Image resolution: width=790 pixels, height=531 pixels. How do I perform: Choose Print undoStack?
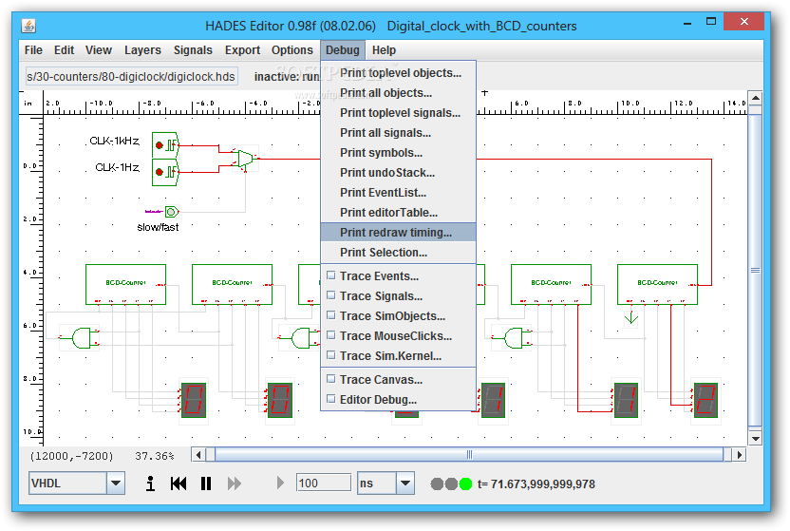pos(399,172)
